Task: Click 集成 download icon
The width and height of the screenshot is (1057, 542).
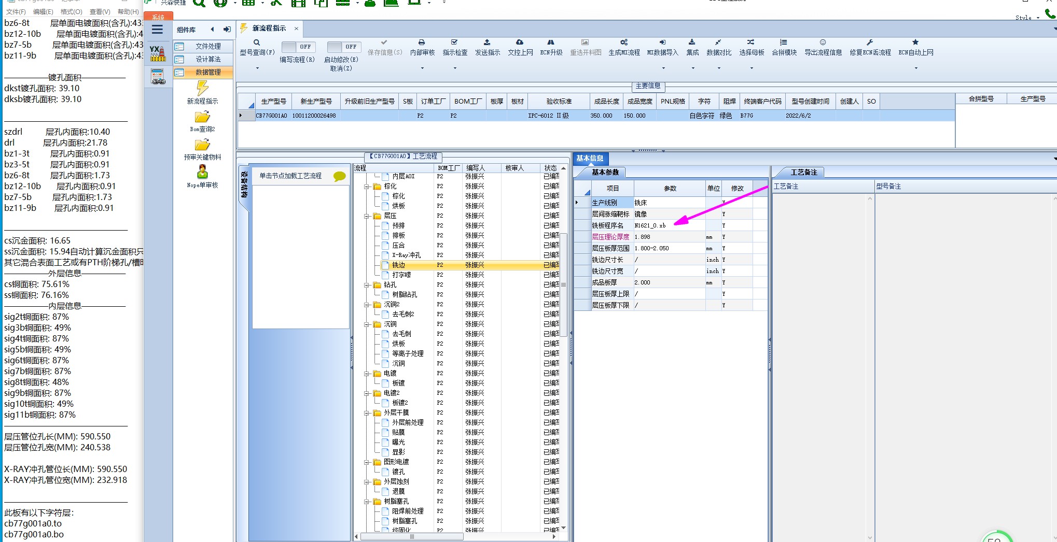Action: pyautogui.click(x=692, y=42)
